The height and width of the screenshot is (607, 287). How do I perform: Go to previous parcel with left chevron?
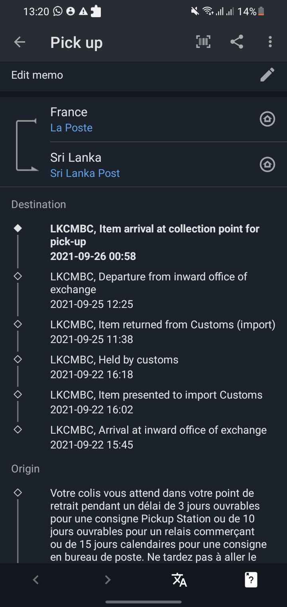coord(36,579)
